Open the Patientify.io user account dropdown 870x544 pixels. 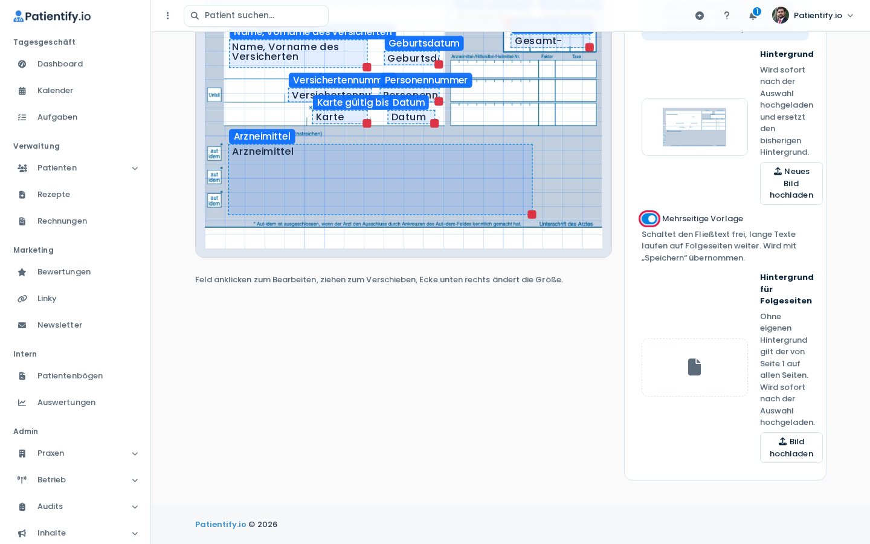tap(813, 16)
